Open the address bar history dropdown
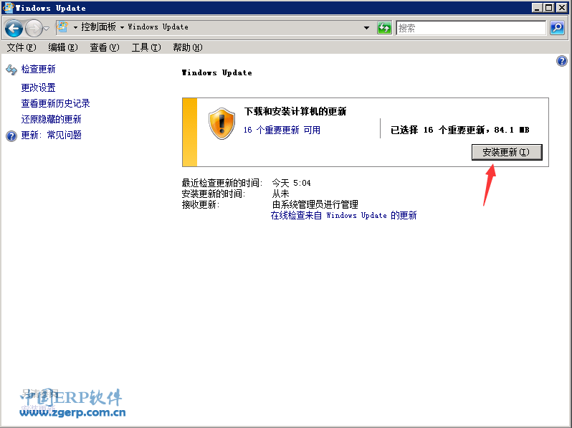Viewport: 572px width, 428px height. pyautogui.click(x=366, y=28)
